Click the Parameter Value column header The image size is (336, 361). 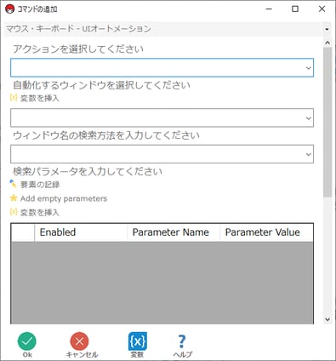tap(266, 232)
